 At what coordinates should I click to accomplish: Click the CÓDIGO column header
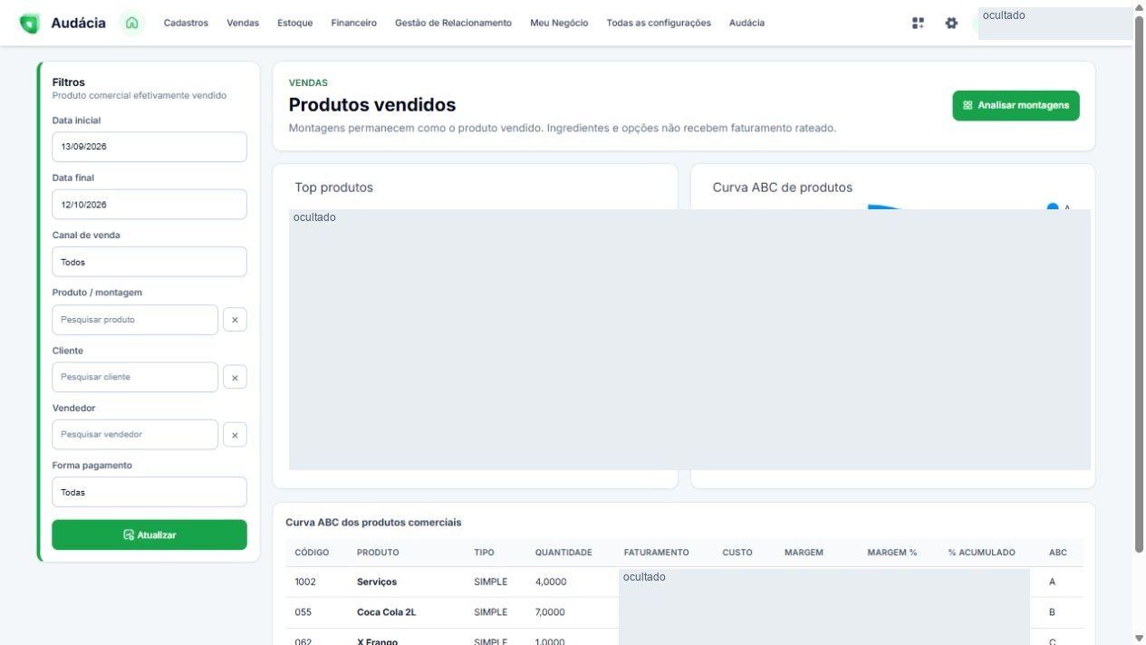(312, 553)
